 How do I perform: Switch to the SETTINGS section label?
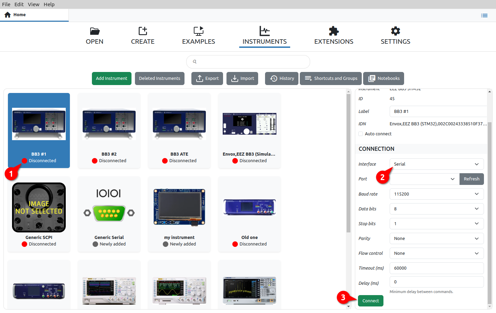[x=395, y=42]
